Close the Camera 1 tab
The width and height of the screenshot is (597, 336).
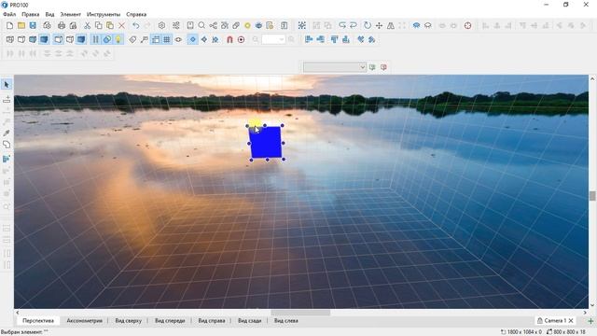tap(571, 321)
